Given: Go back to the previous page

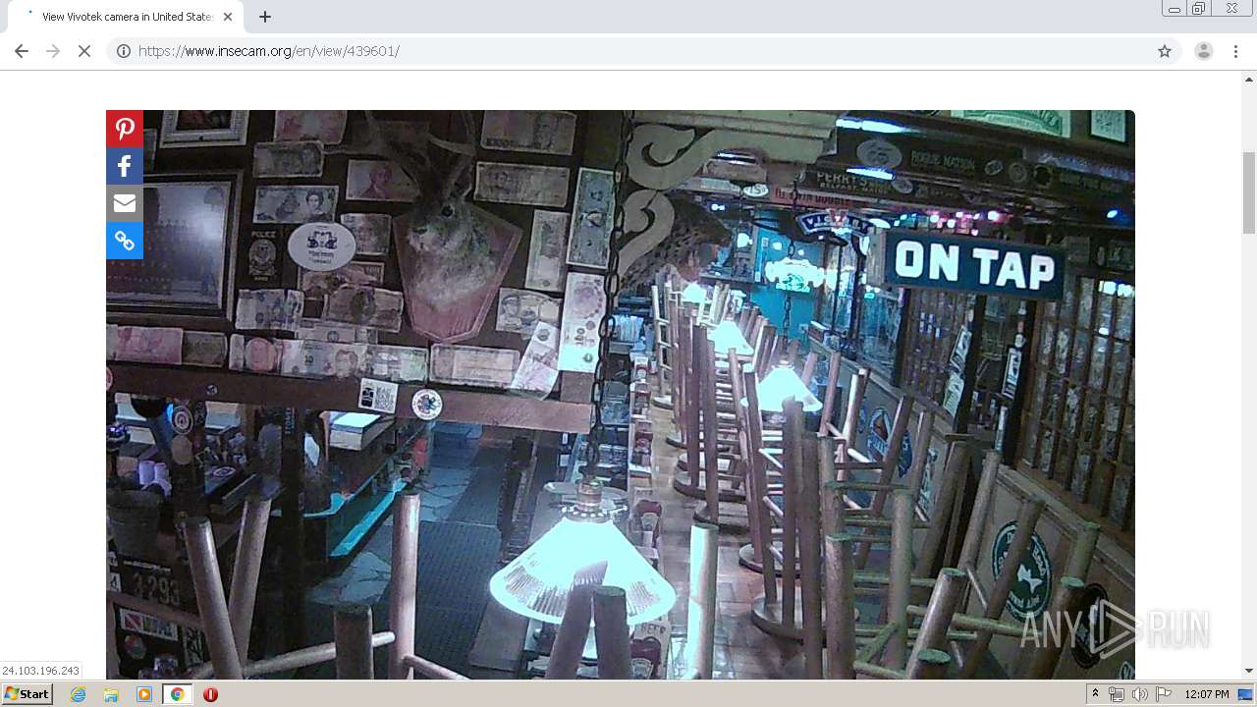Looking at the screenshot, I should click(22, 51).
